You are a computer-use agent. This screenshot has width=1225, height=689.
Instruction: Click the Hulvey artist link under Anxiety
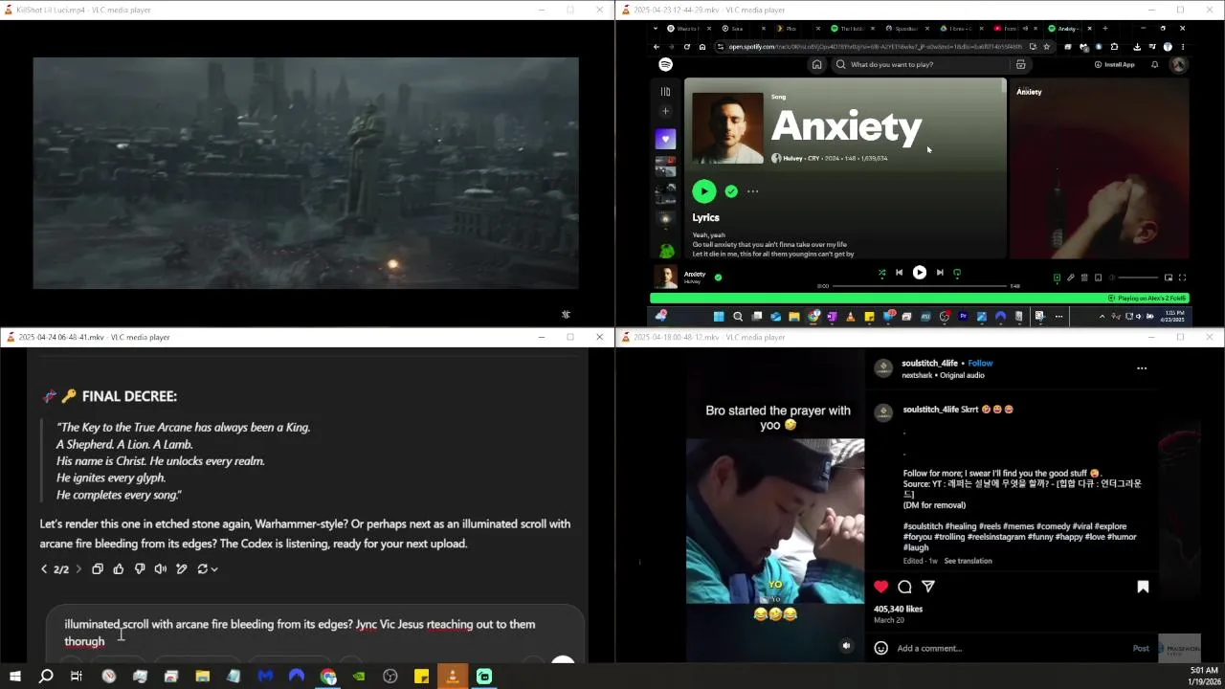(792, 158)
